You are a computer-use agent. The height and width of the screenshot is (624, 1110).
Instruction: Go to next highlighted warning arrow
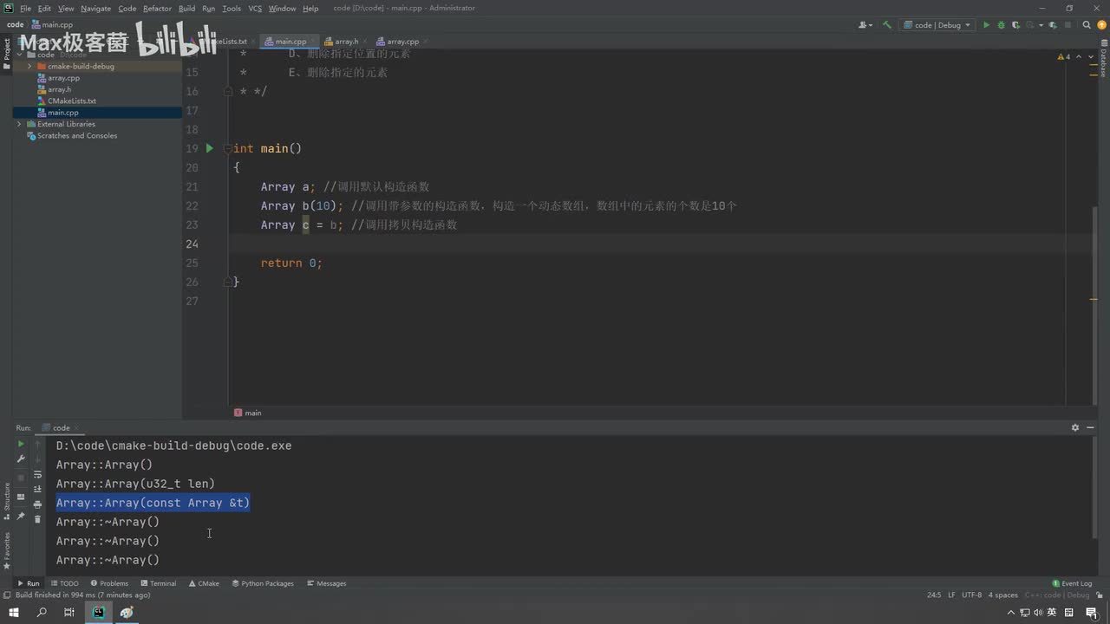(x=1090, y=56)
